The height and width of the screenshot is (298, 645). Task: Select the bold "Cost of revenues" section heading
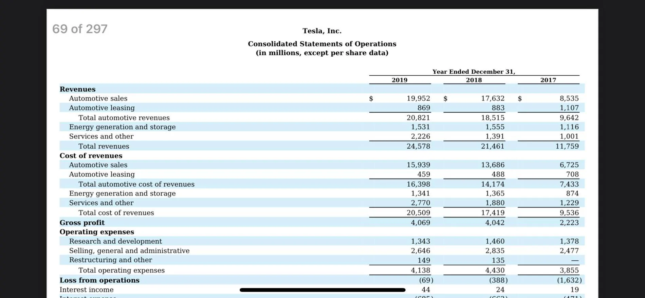click(91, 155)
